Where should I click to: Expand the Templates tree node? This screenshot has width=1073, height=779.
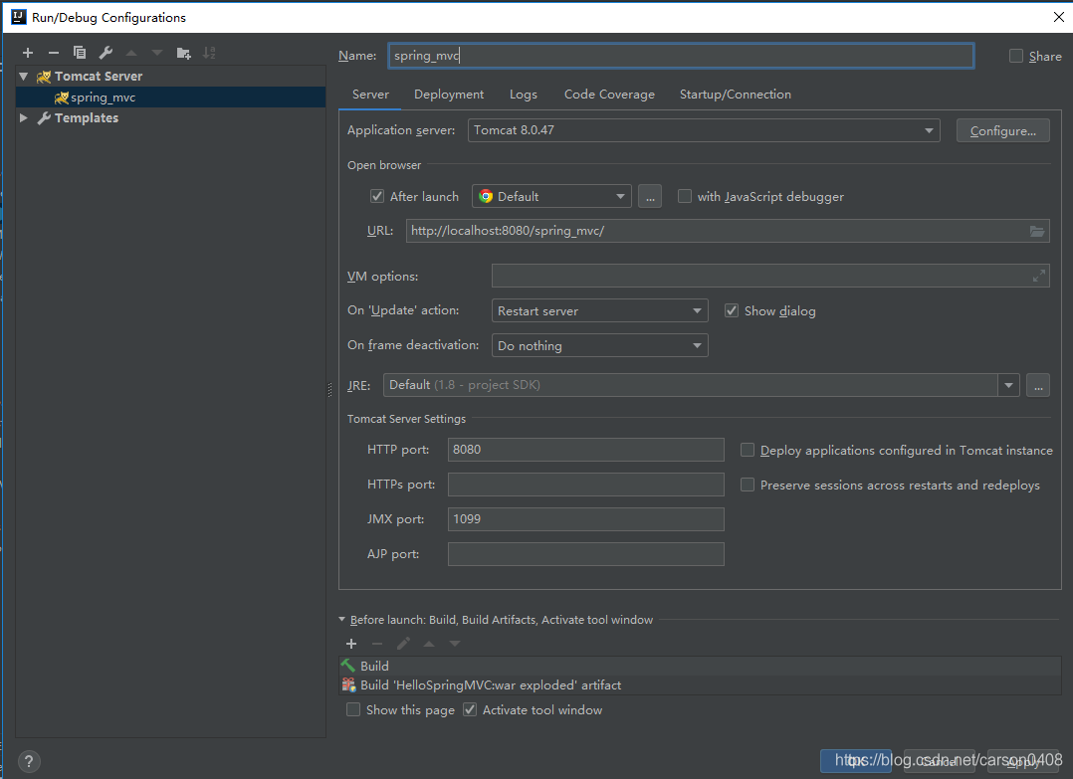[x=23, y=118]
